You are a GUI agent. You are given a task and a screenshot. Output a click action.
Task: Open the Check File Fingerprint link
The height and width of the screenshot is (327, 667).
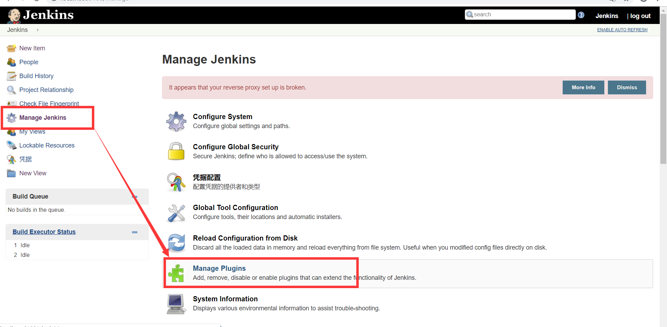click(x=49, y=103)
